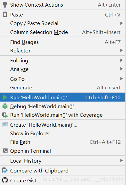The width and height of the screenshot is (126, 185).
Task: Click the Alt+Shift+Insert shortcut text
Action: (101, 32)
